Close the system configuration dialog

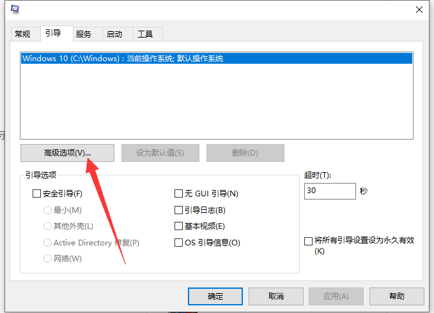click(419, 10)
